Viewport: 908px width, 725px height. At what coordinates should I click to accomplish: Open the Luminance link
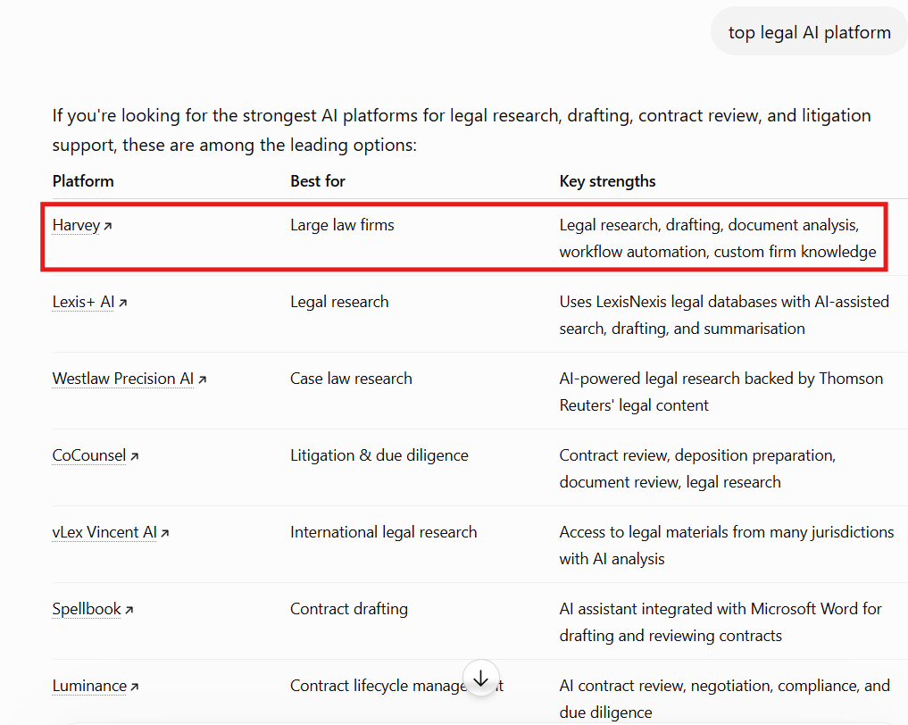[89, 686]
